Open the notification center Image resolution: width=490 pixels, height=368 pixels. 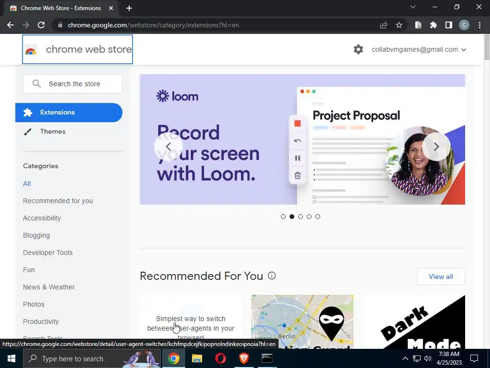474,358
